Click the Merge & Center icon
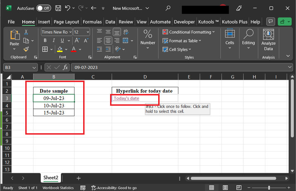The height and width of the screenshot is (191, 296). click(125, 40)
